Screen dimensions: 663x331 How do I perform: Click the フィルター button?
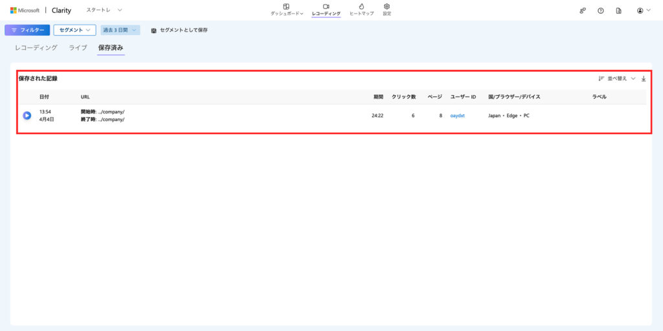pyautogui.click(x=27, y=30)
